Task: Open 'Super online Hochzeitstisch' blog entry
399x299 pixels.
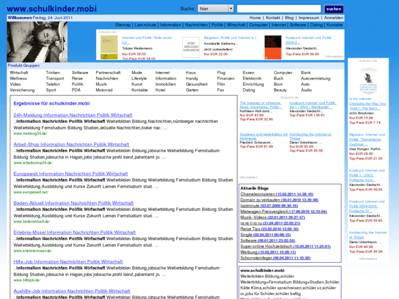Action: (x=285, y=246)
